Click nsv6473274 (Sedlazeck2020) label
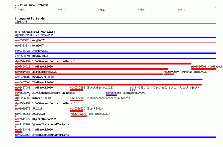Viewport: 223px width, 147px height. (90, 114)
